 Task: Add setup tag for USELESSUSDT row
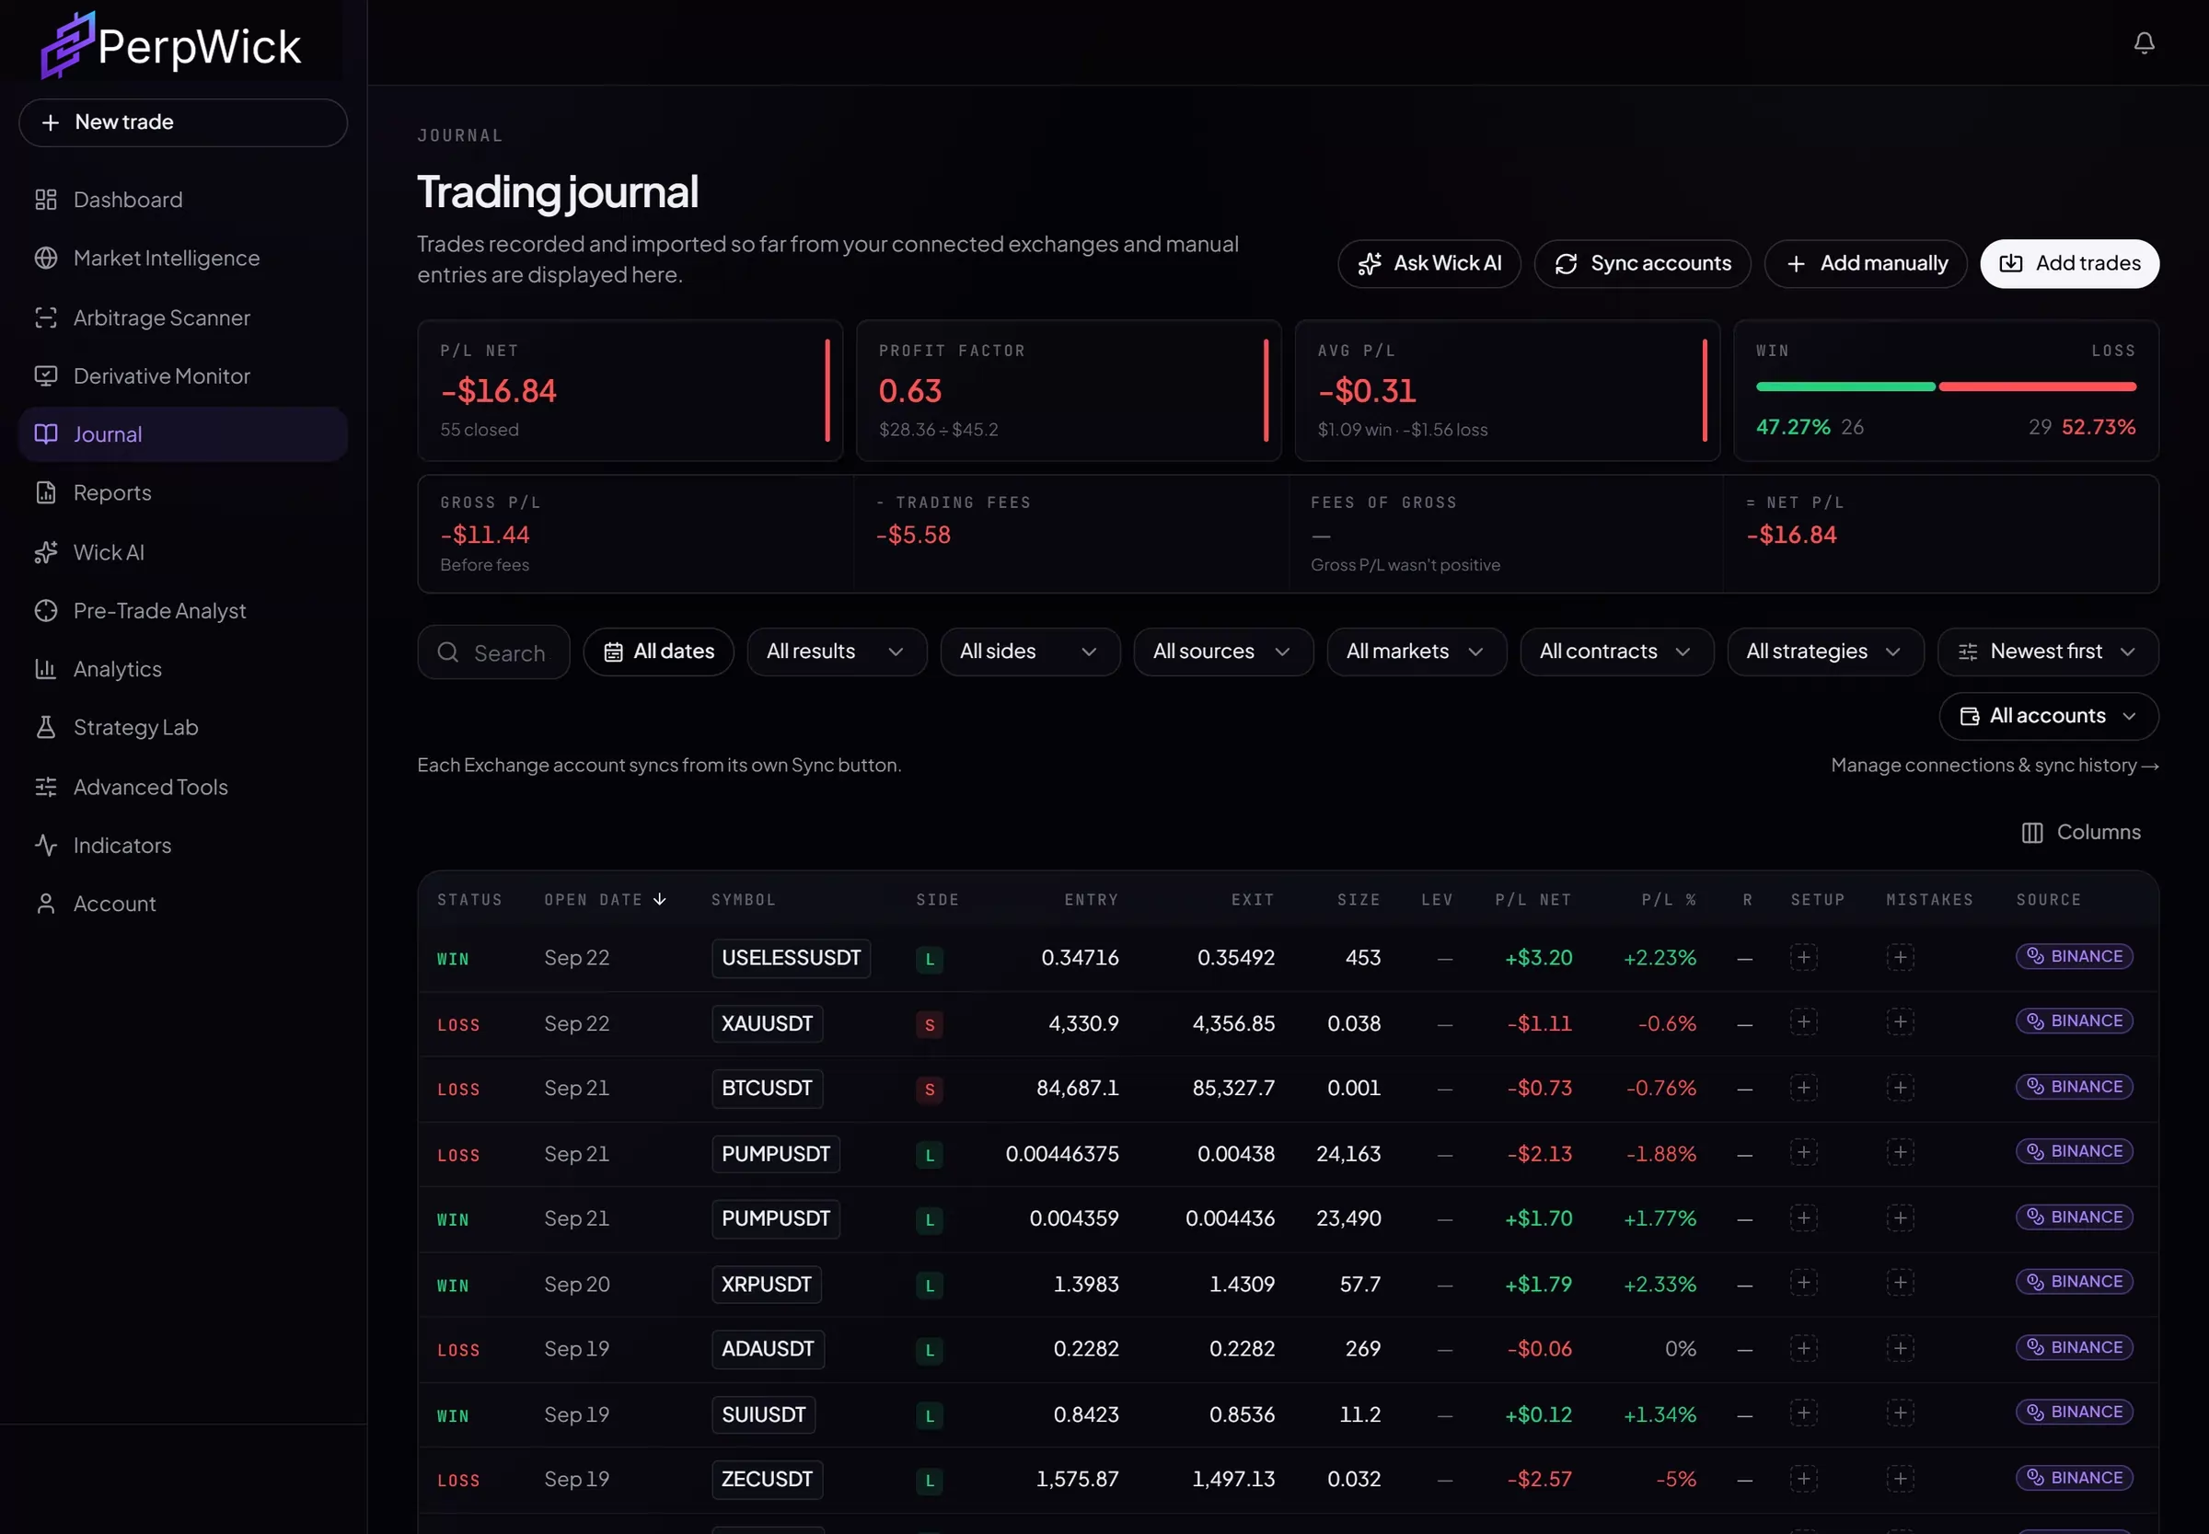tap(1803, 957)
